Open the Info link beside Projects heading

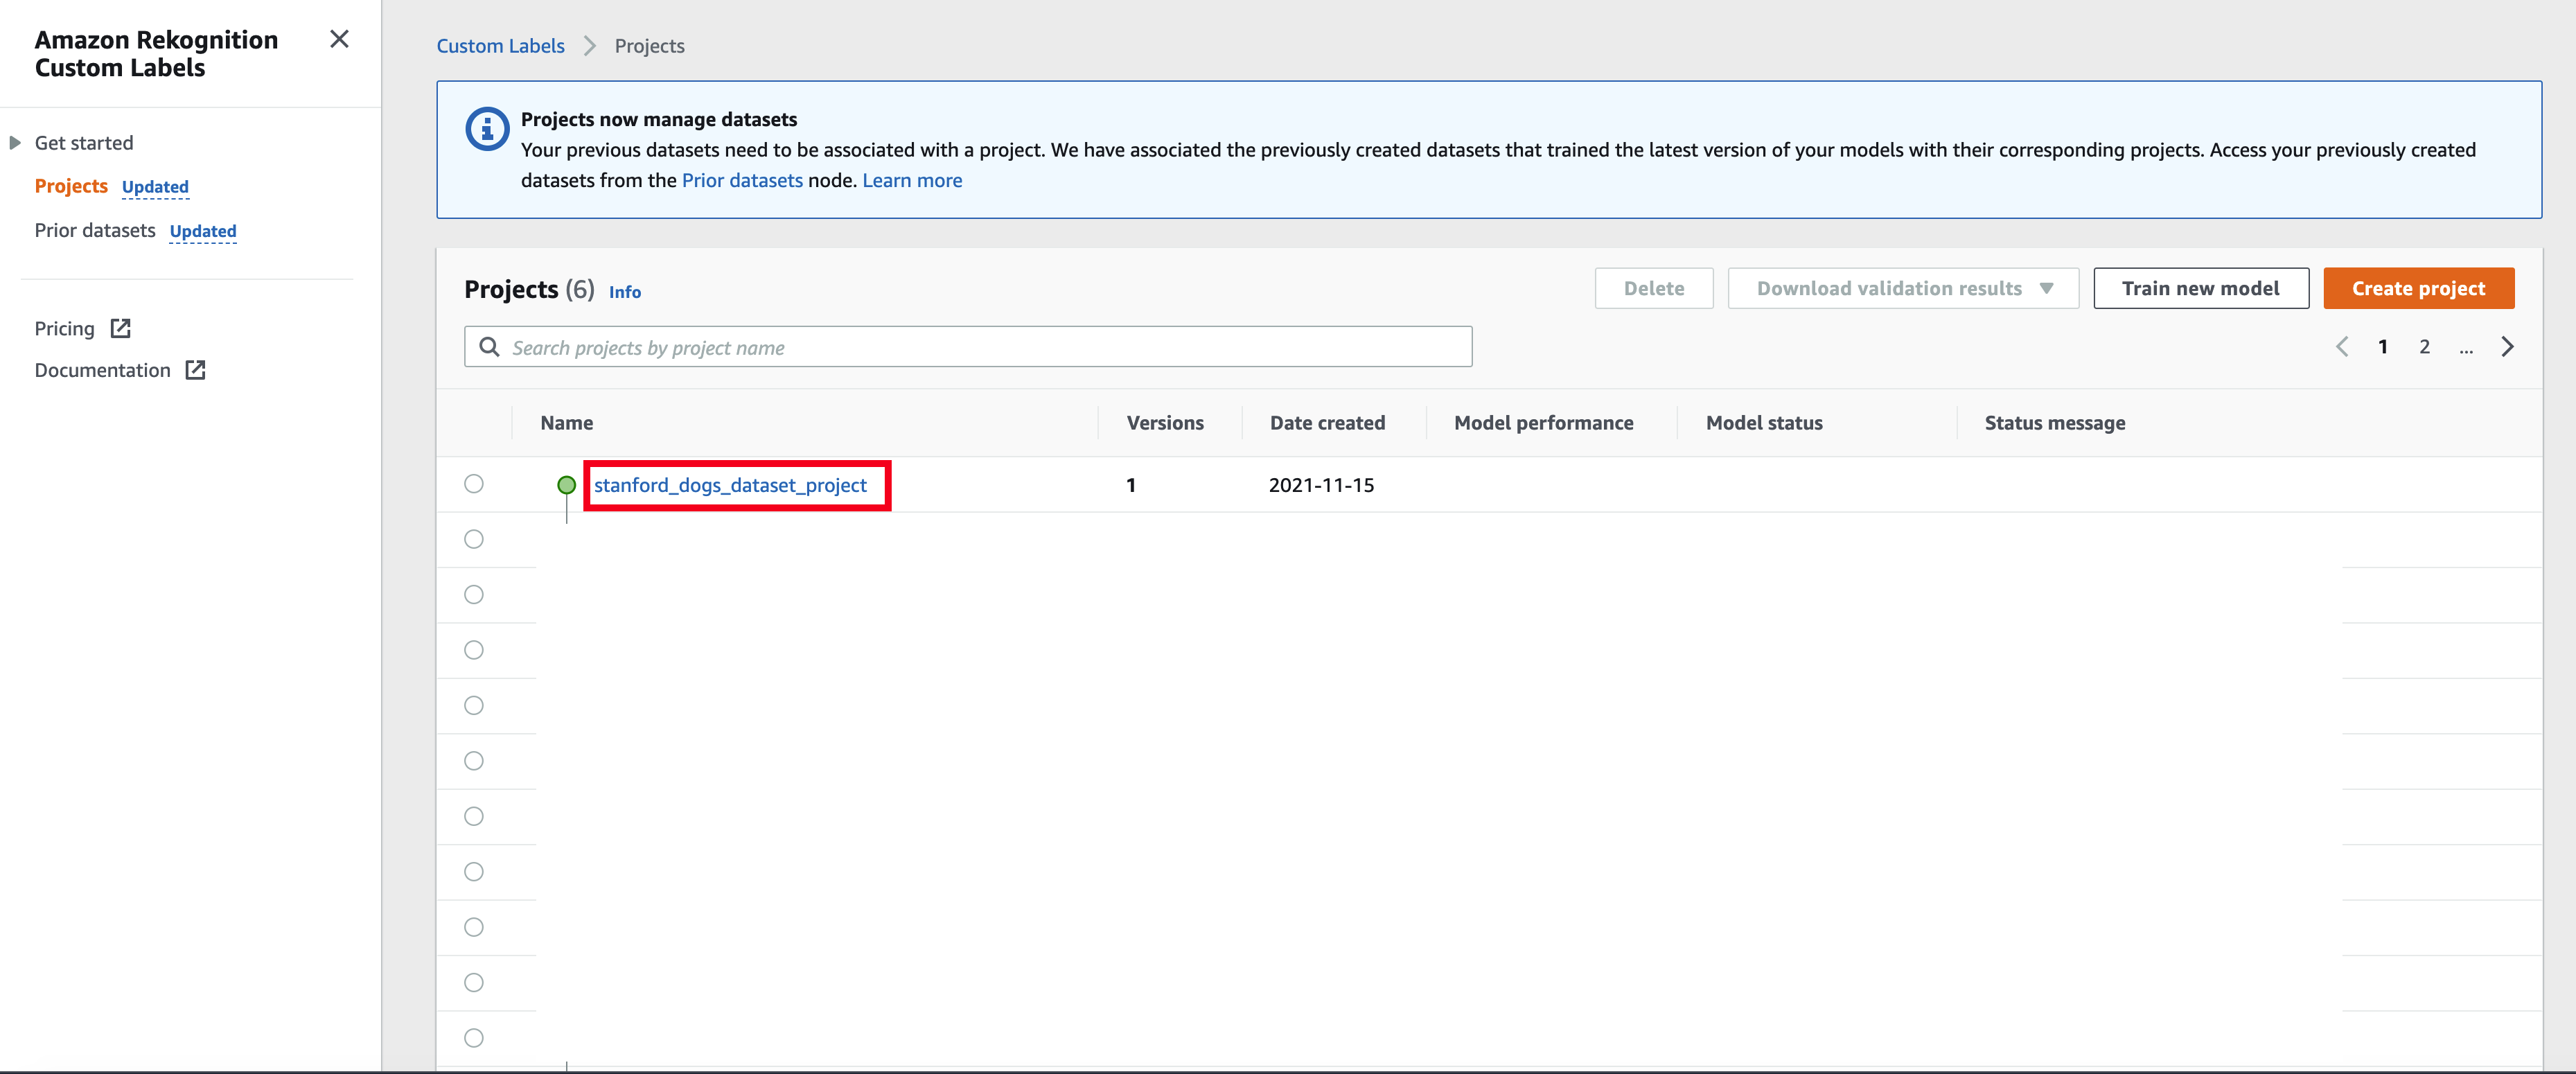625,292
